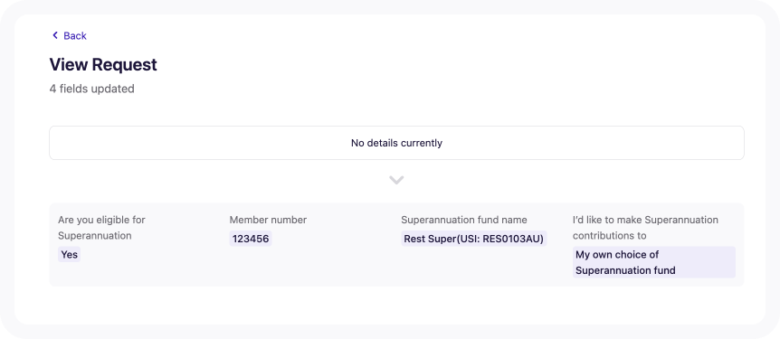Click the "Are you eligible for Superannuation" label
Viewport: 780px width, 339px height.
[x=101, y=228]
